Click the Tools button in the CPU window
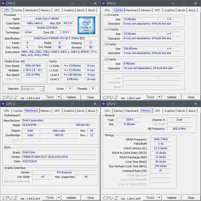The width and height of the screenshot is (201, 201). coord(50,97)
